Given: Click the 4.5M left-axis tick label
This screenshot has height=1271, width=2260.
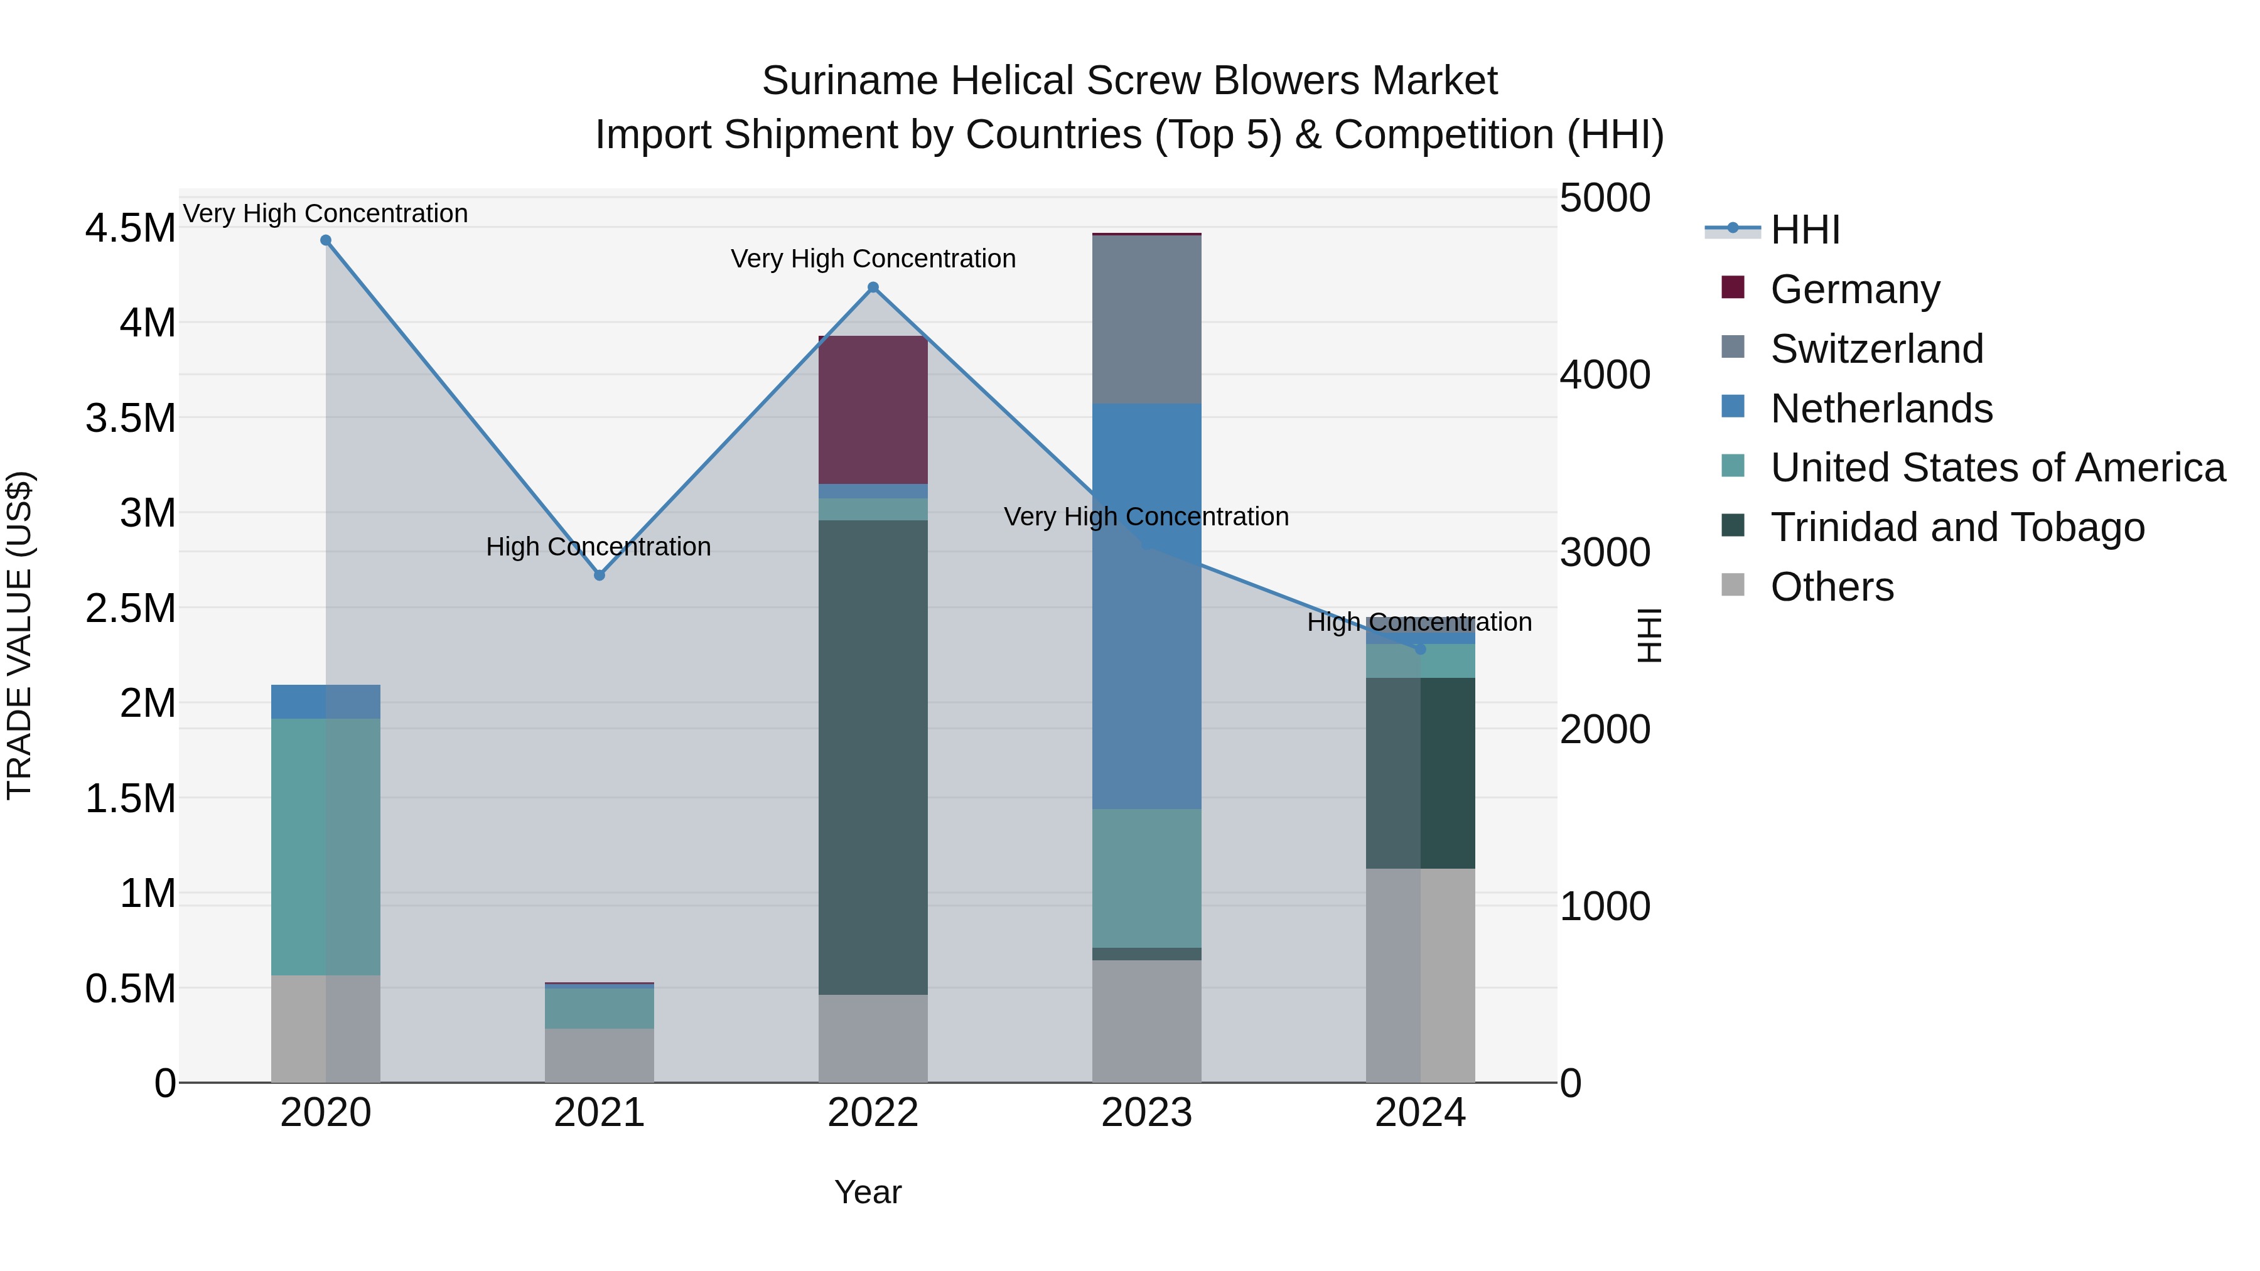Looking at the screenshot, I should pyautogui.click(x=131, y=228).
